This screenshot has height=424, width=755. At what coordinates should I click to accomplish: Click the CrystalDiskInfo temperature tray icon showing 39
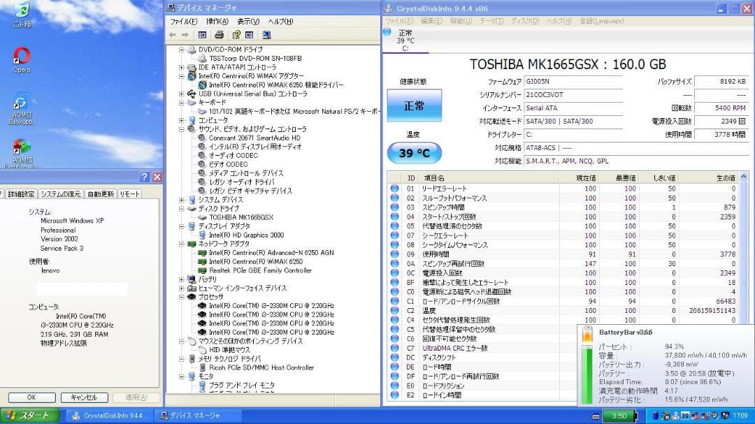coord(686,416)
